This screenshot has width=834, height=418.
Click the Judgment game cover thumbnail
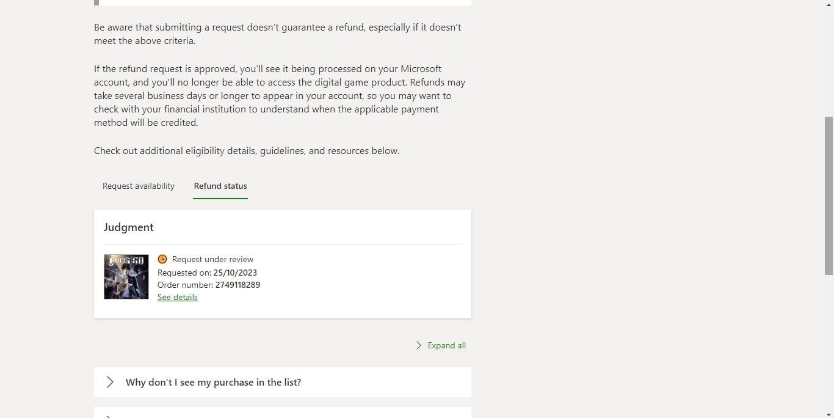pos(126,276)
